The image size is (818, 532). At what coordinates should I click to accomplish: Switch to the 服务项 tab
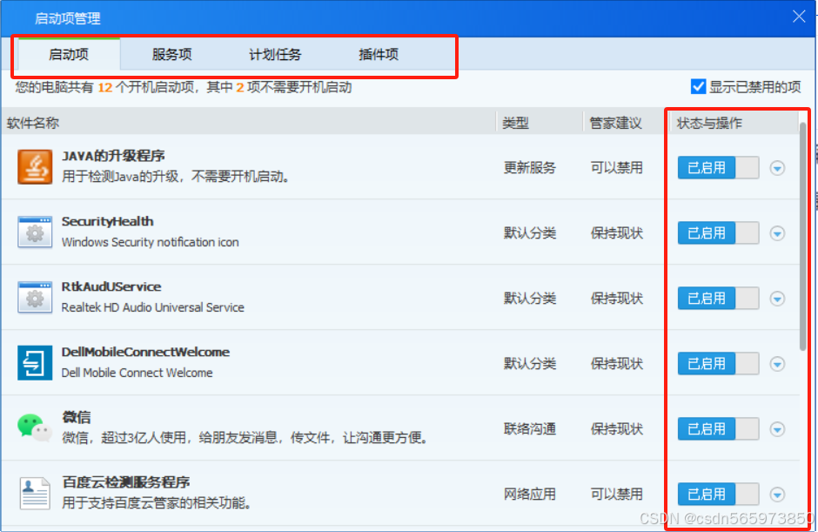[x=172, y=54]
